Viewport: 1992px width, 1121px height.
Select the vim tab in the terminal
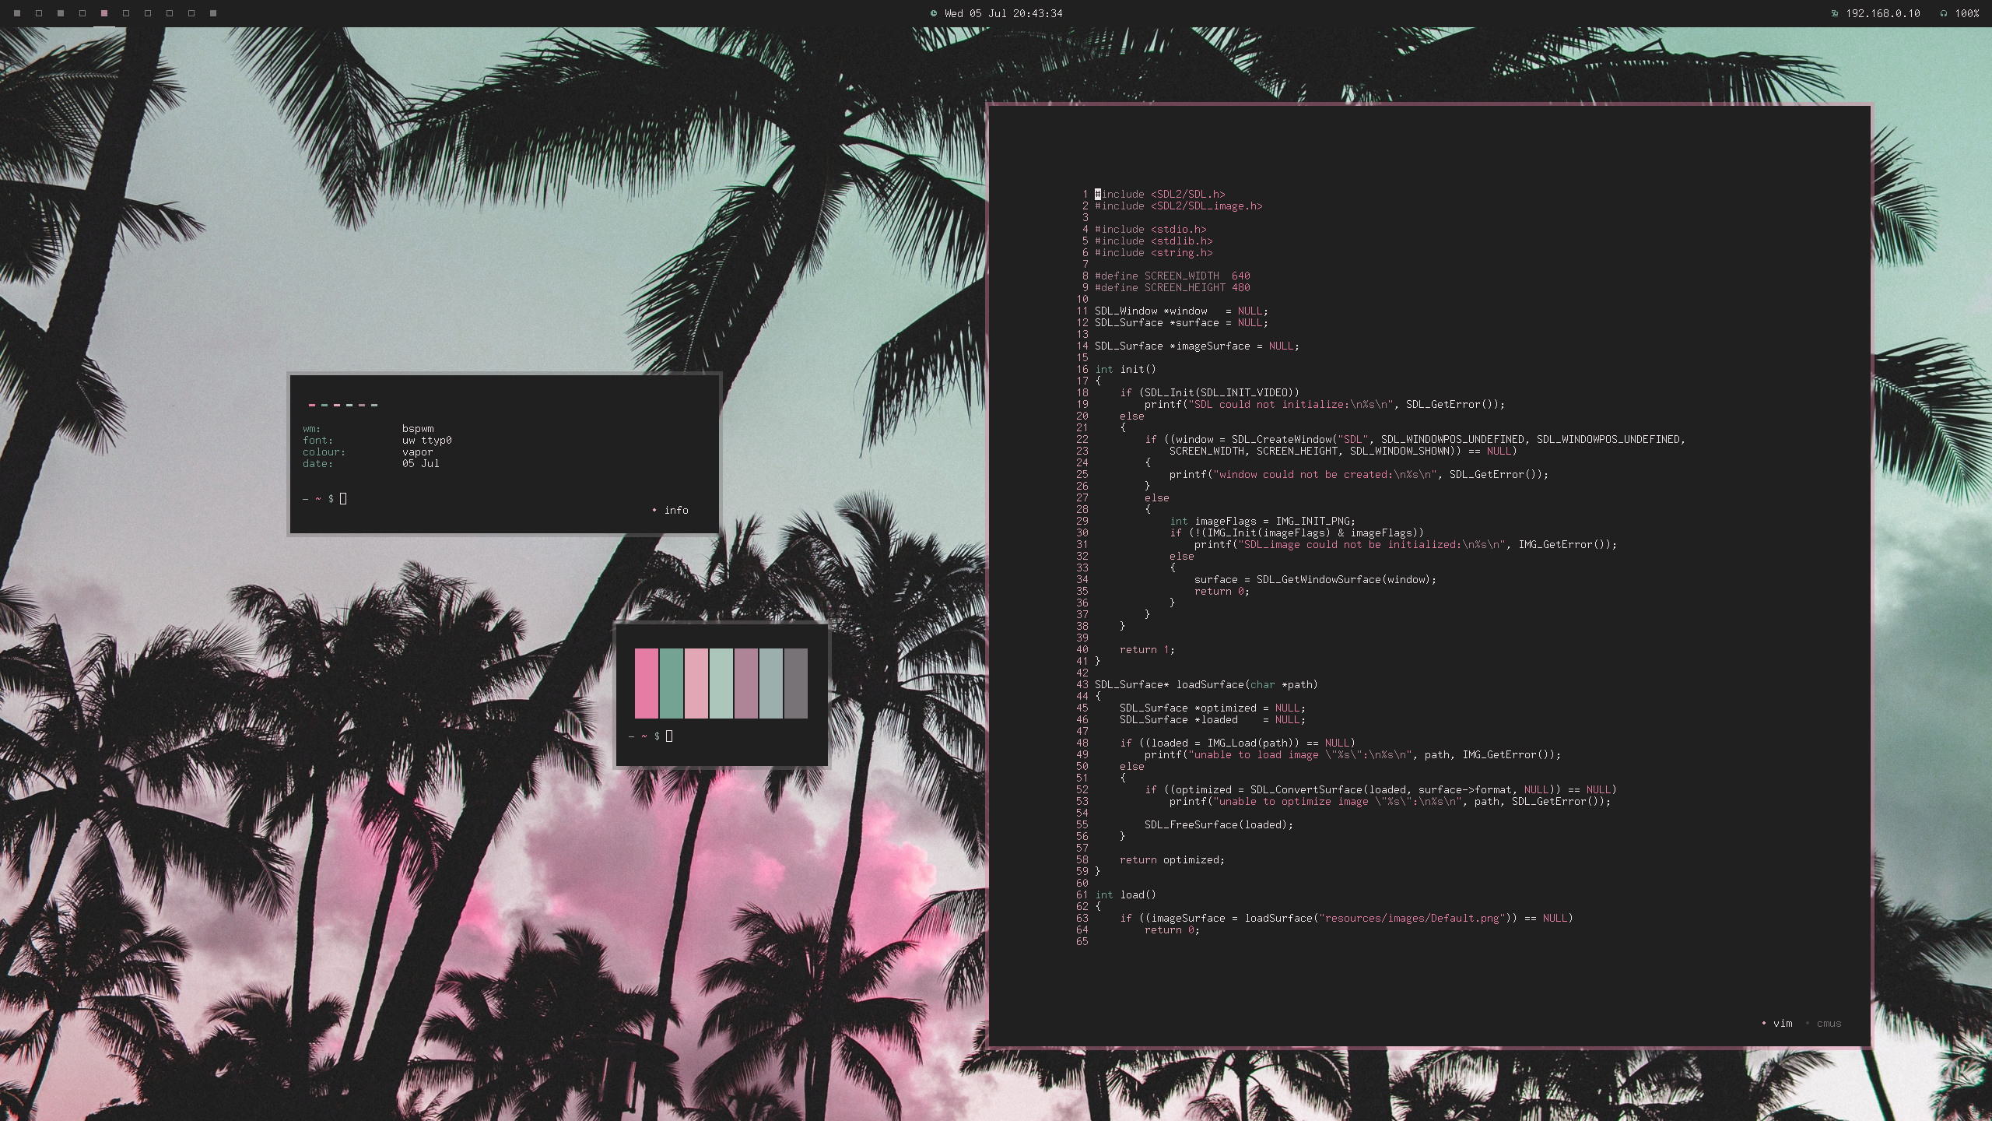click(1782, 1024)
